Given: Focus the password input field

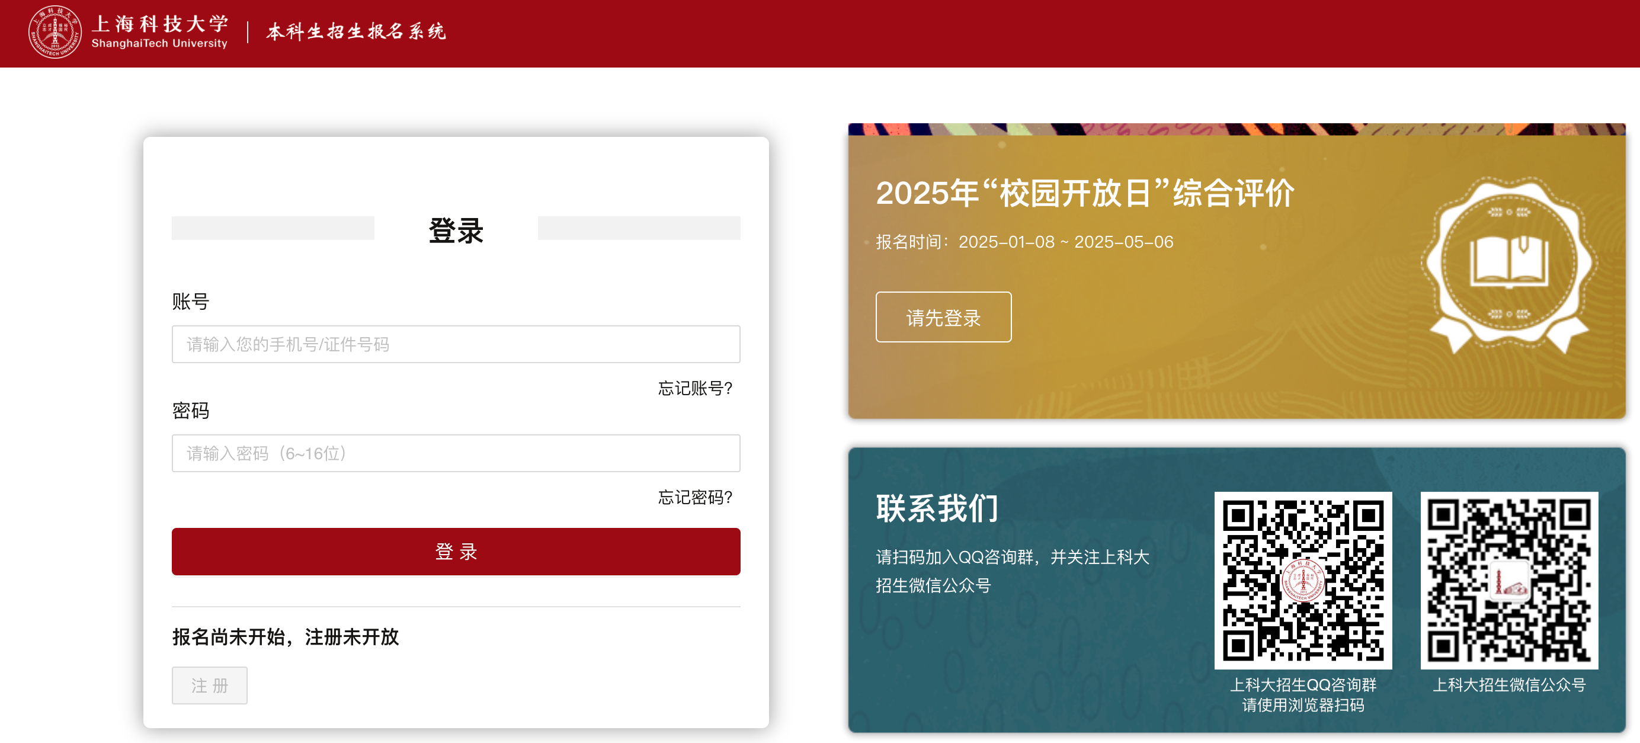Looking at the screenshot, I should 456,453.
